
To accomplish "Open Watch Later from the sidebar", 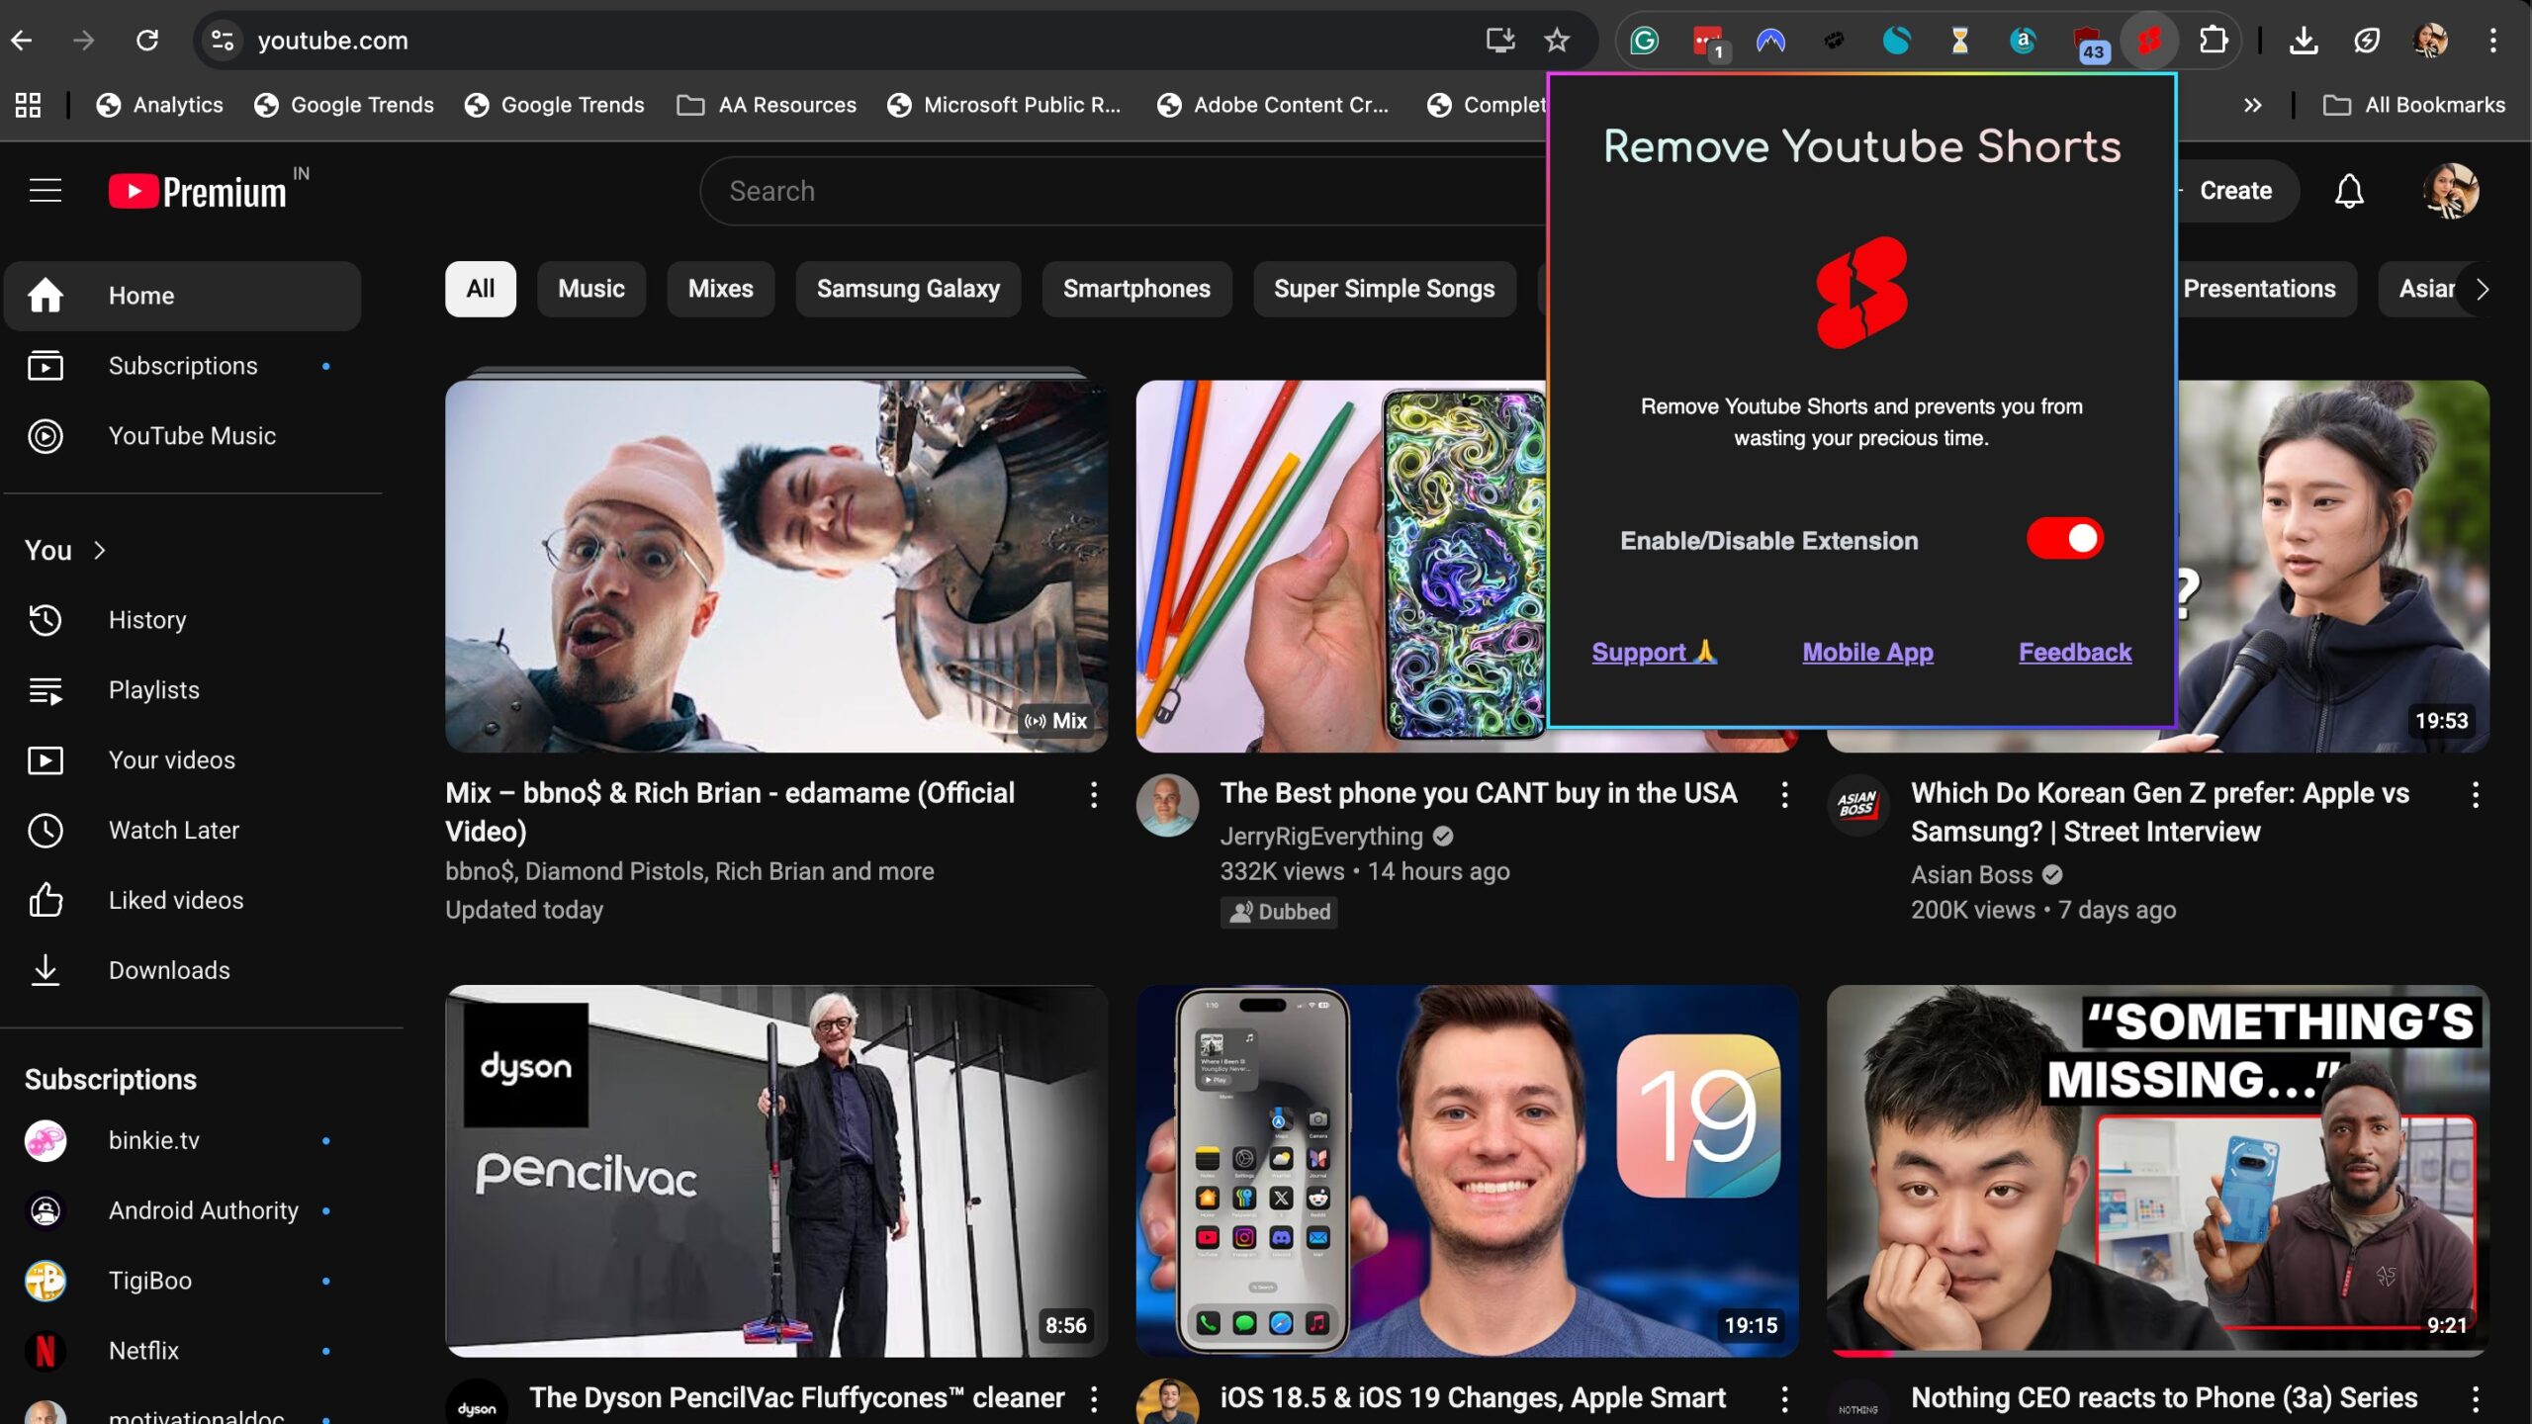I will (x=173, y=830).
